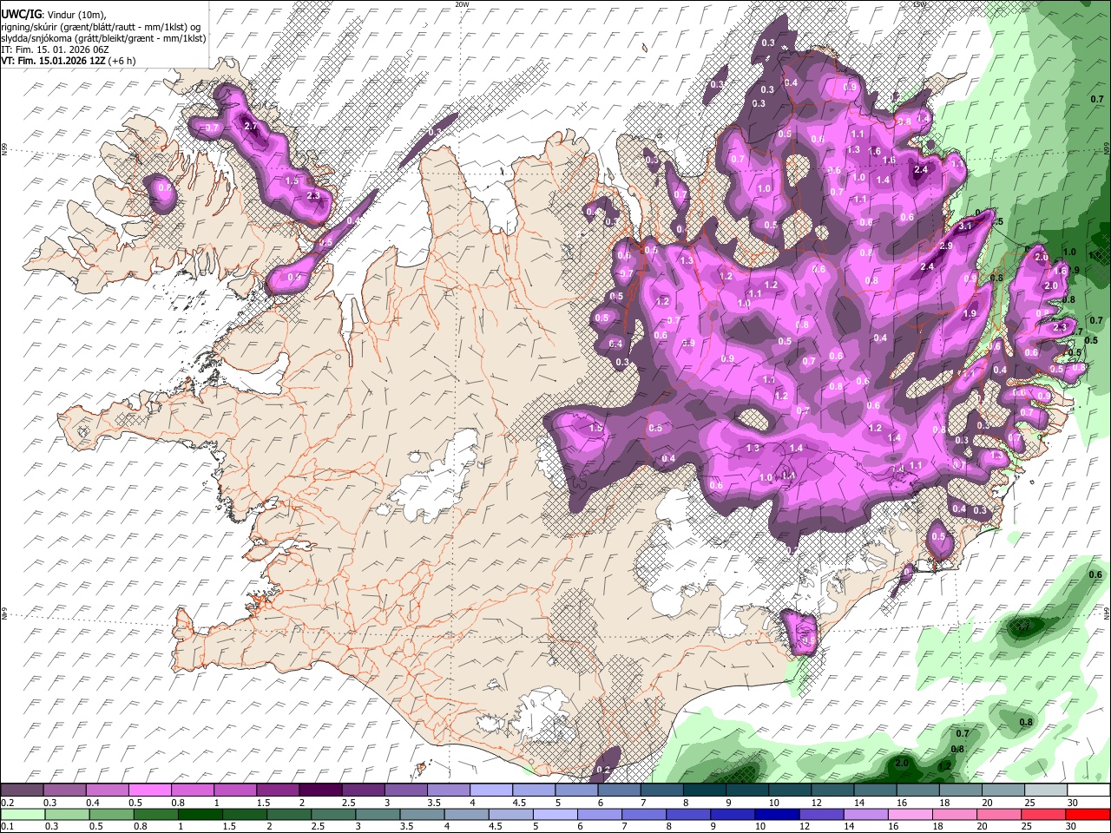Click the 'UWC/IG' bold title text

21,13
